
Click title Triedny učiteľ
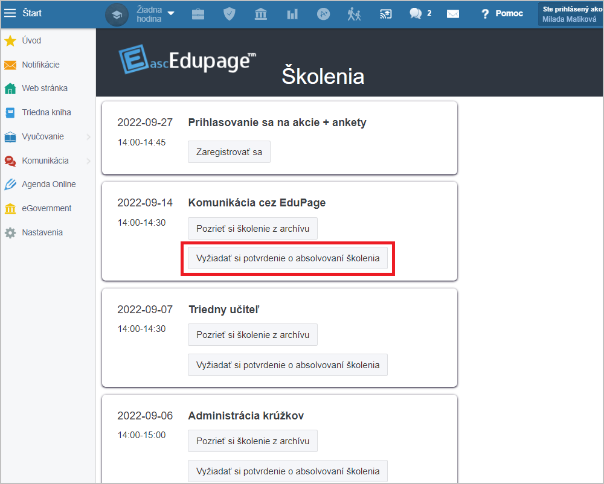pyautogui.click(x=224, y=310)
